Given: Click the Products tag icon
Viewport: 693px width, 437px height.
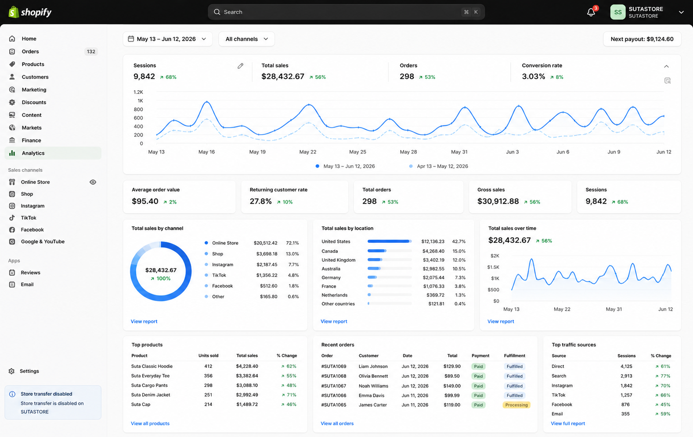Looking at the screenshot, I should 12,64.
